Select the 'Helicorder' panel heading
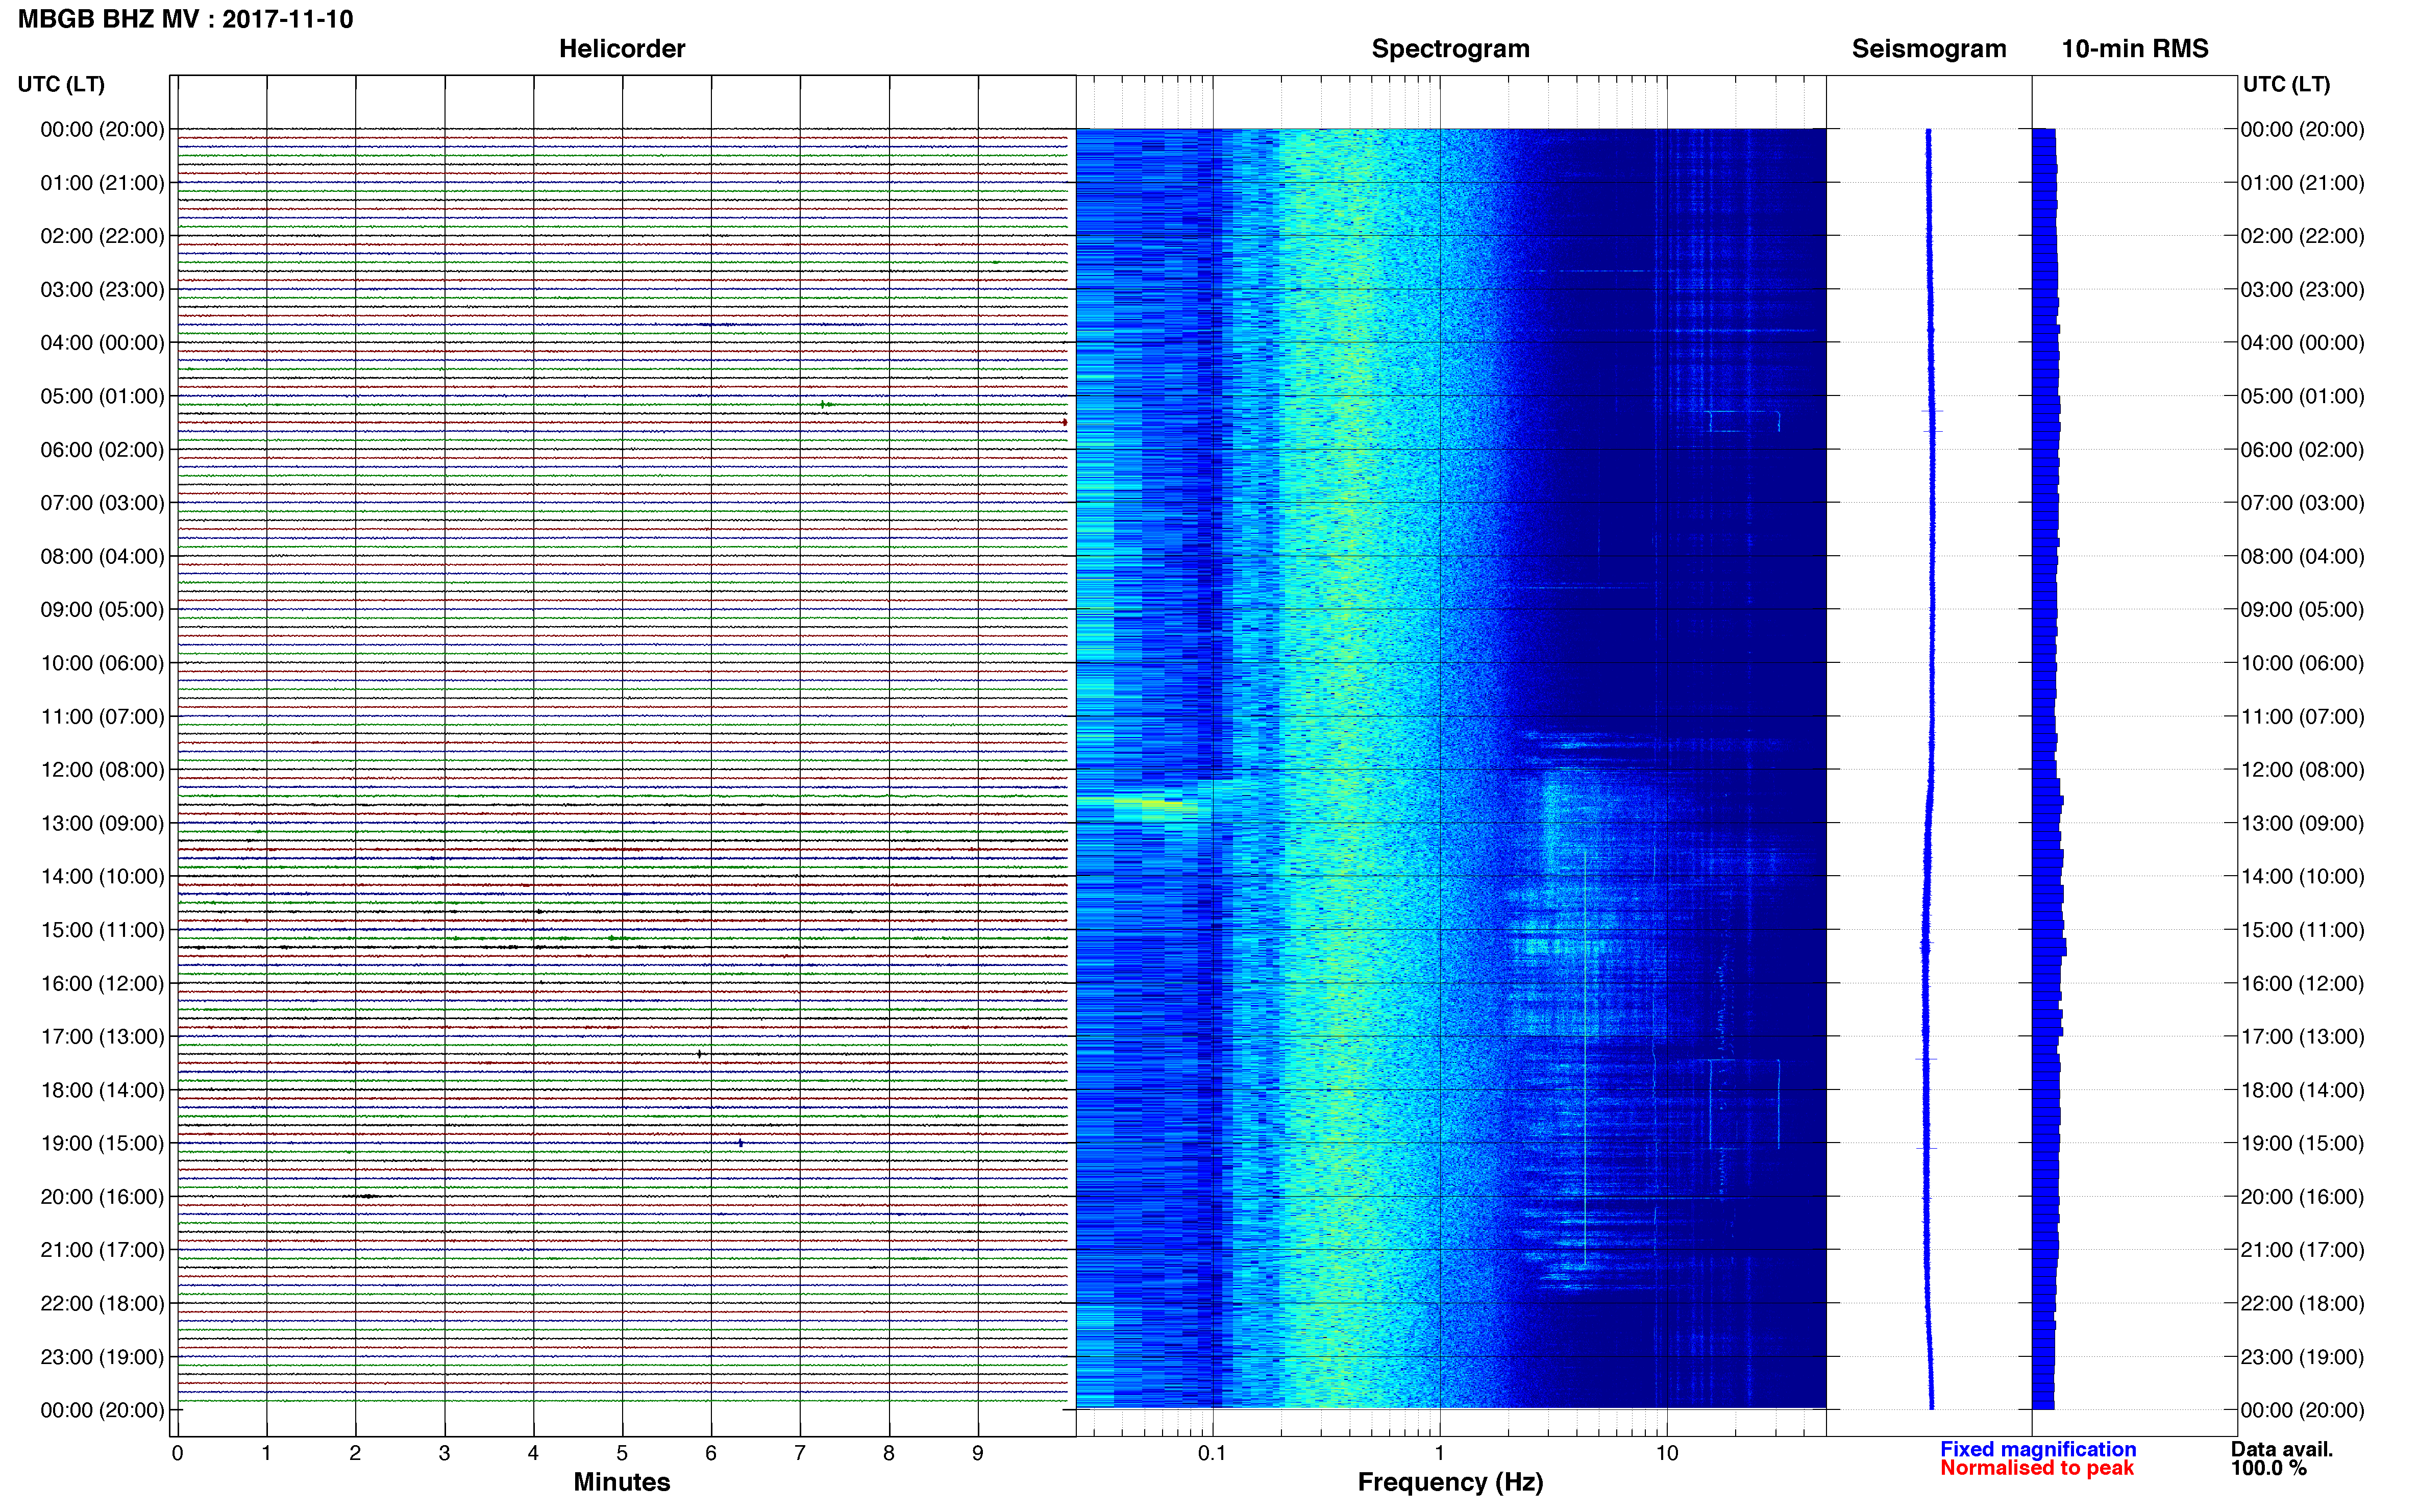The width and height of the screenshot is (2419, 1512). click(x=622, y=49)
